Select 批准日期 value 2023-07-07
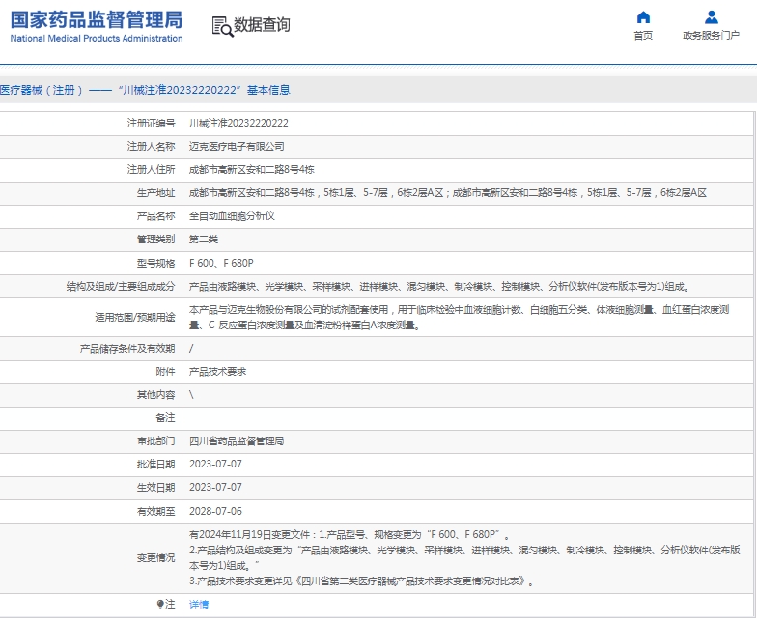Screen dimensions: 757x623 pos(215,464)
